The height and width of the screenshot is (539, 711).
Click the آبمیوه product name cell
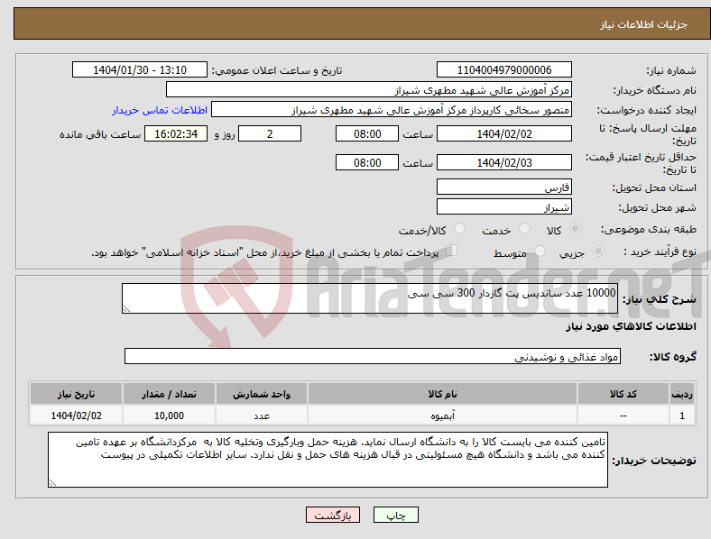click(442, 415)
